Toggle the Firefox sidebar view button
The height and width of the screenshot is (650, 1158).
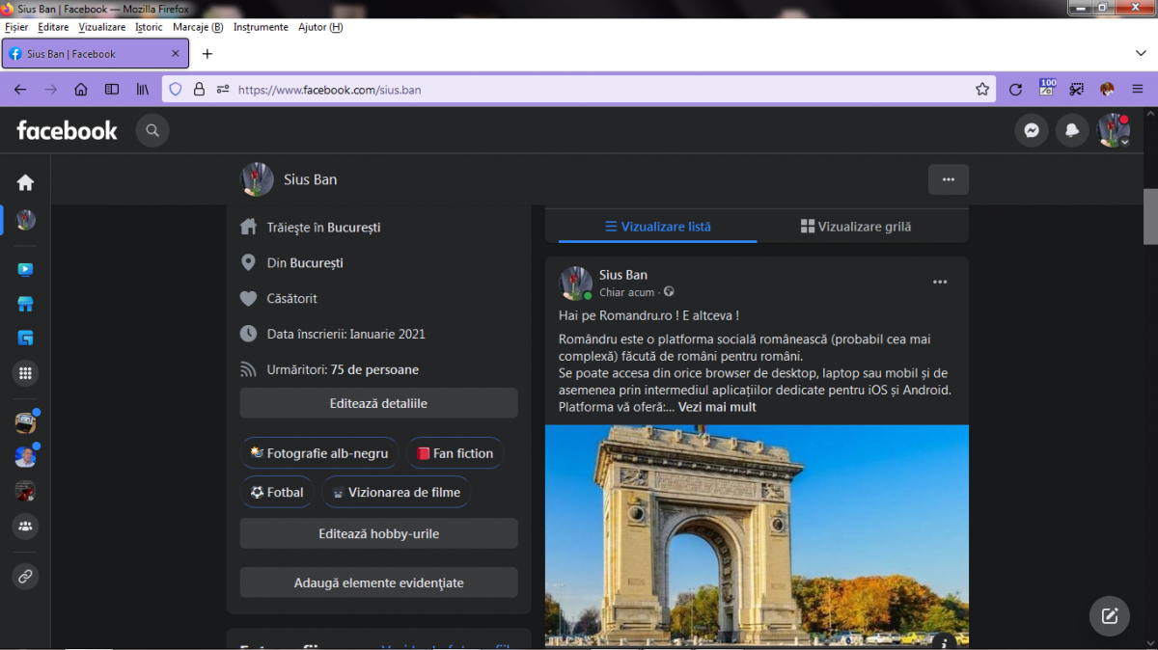[112, 90]
